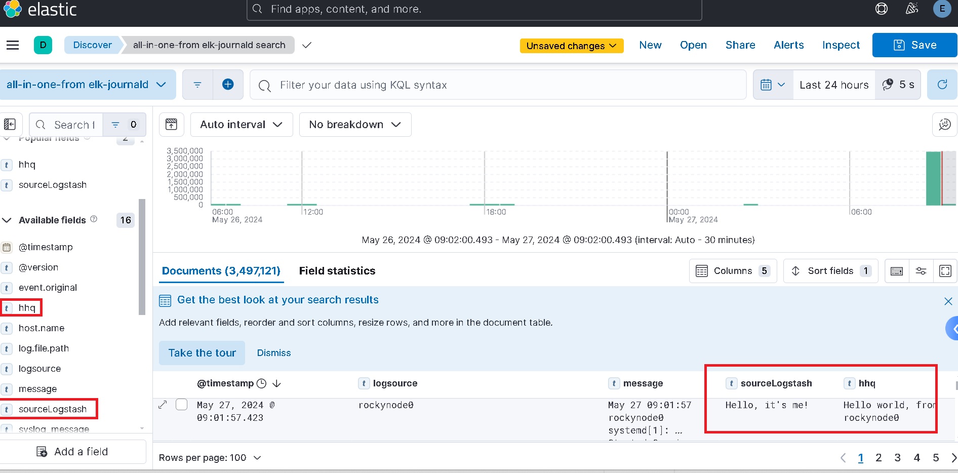Open the filter options menu icon
The height and width of the screenshot is (473, 958).
pos(197,85)
